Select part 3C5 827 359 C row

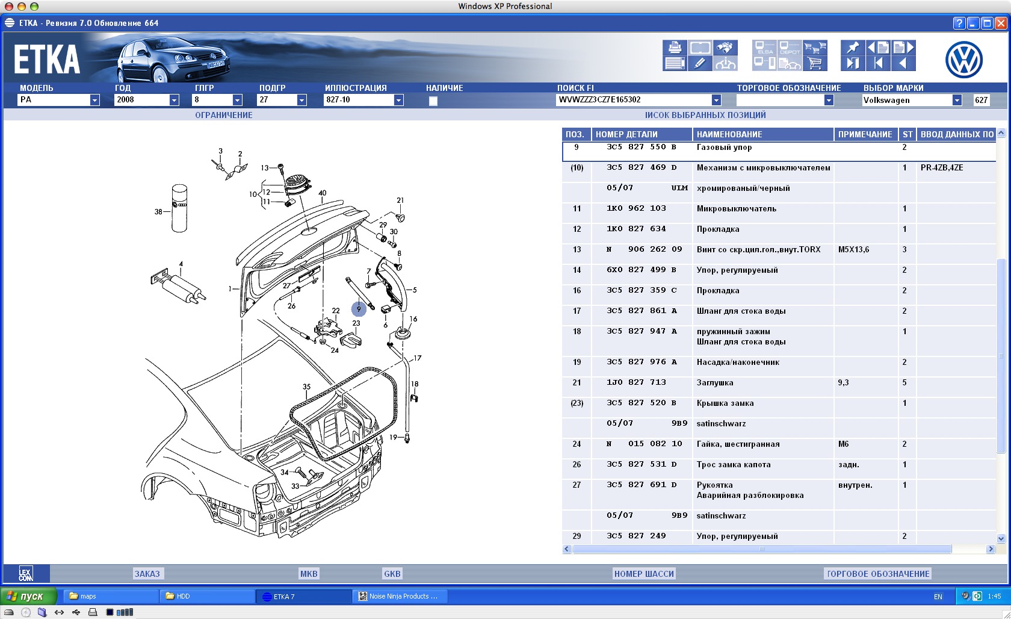tap(642, 291)
